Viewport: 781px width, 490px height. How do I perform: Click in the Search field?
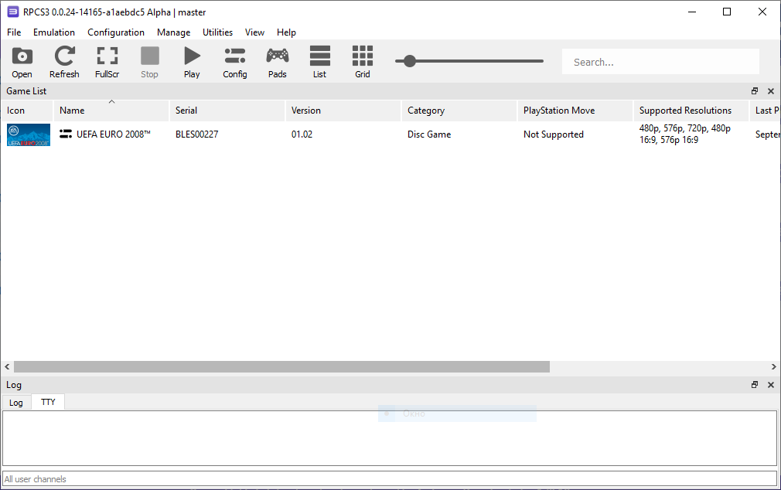click(x=660, y=62)
